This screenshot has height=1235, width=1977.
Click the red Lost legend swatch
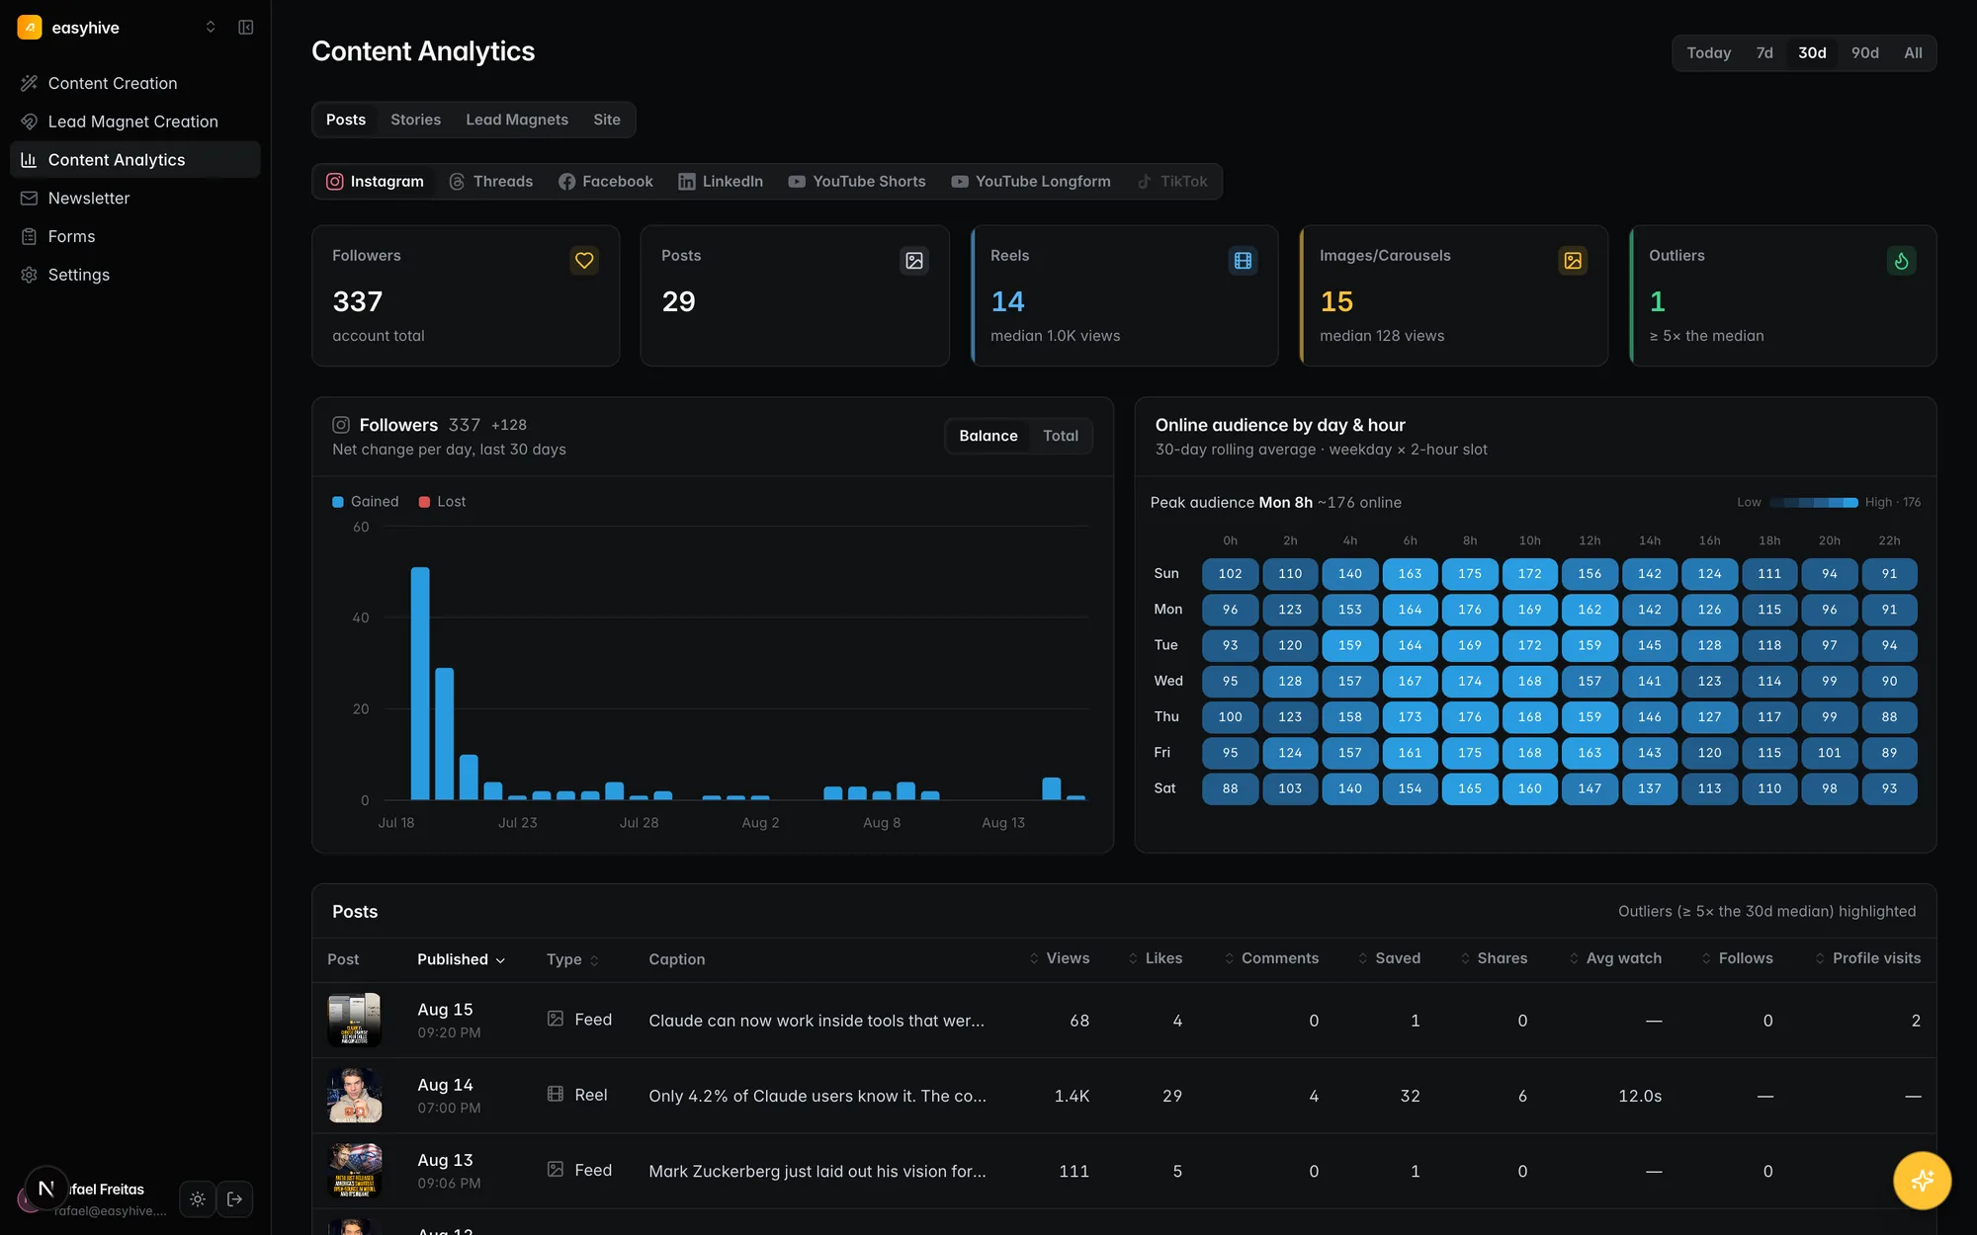coord(424,502)
